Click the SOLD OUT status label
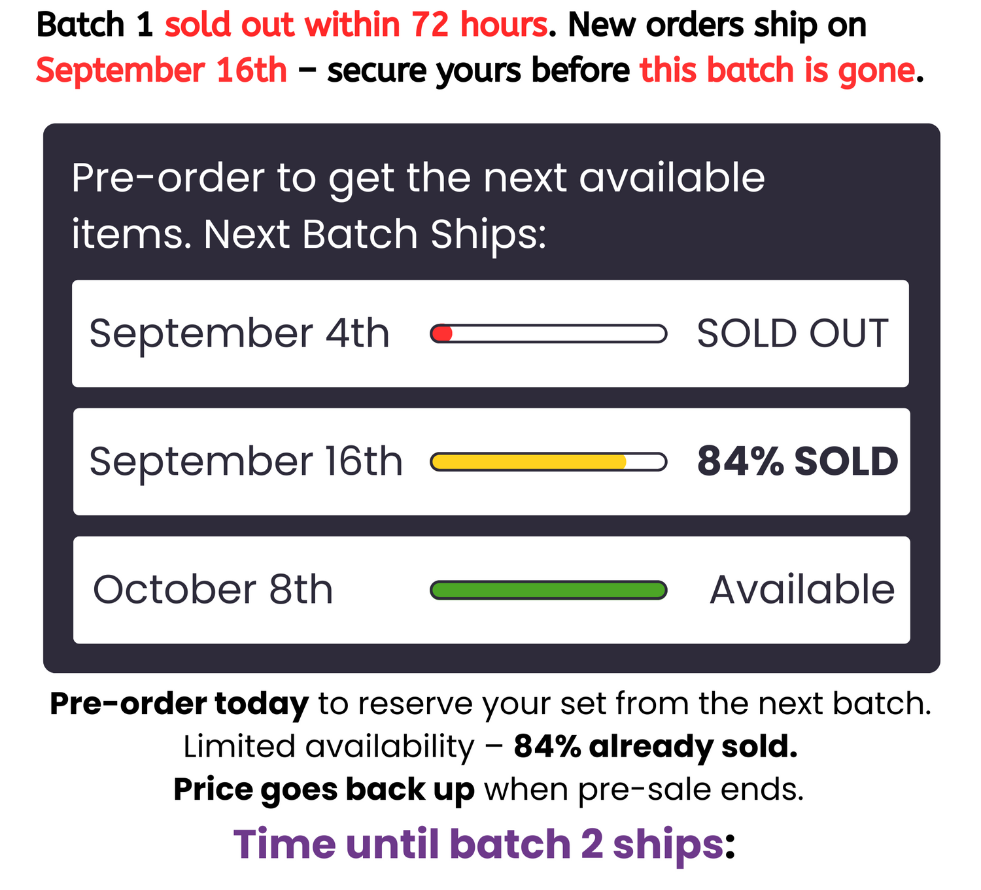This screenshot has height=890, width=981. click(x=792, y=334)
